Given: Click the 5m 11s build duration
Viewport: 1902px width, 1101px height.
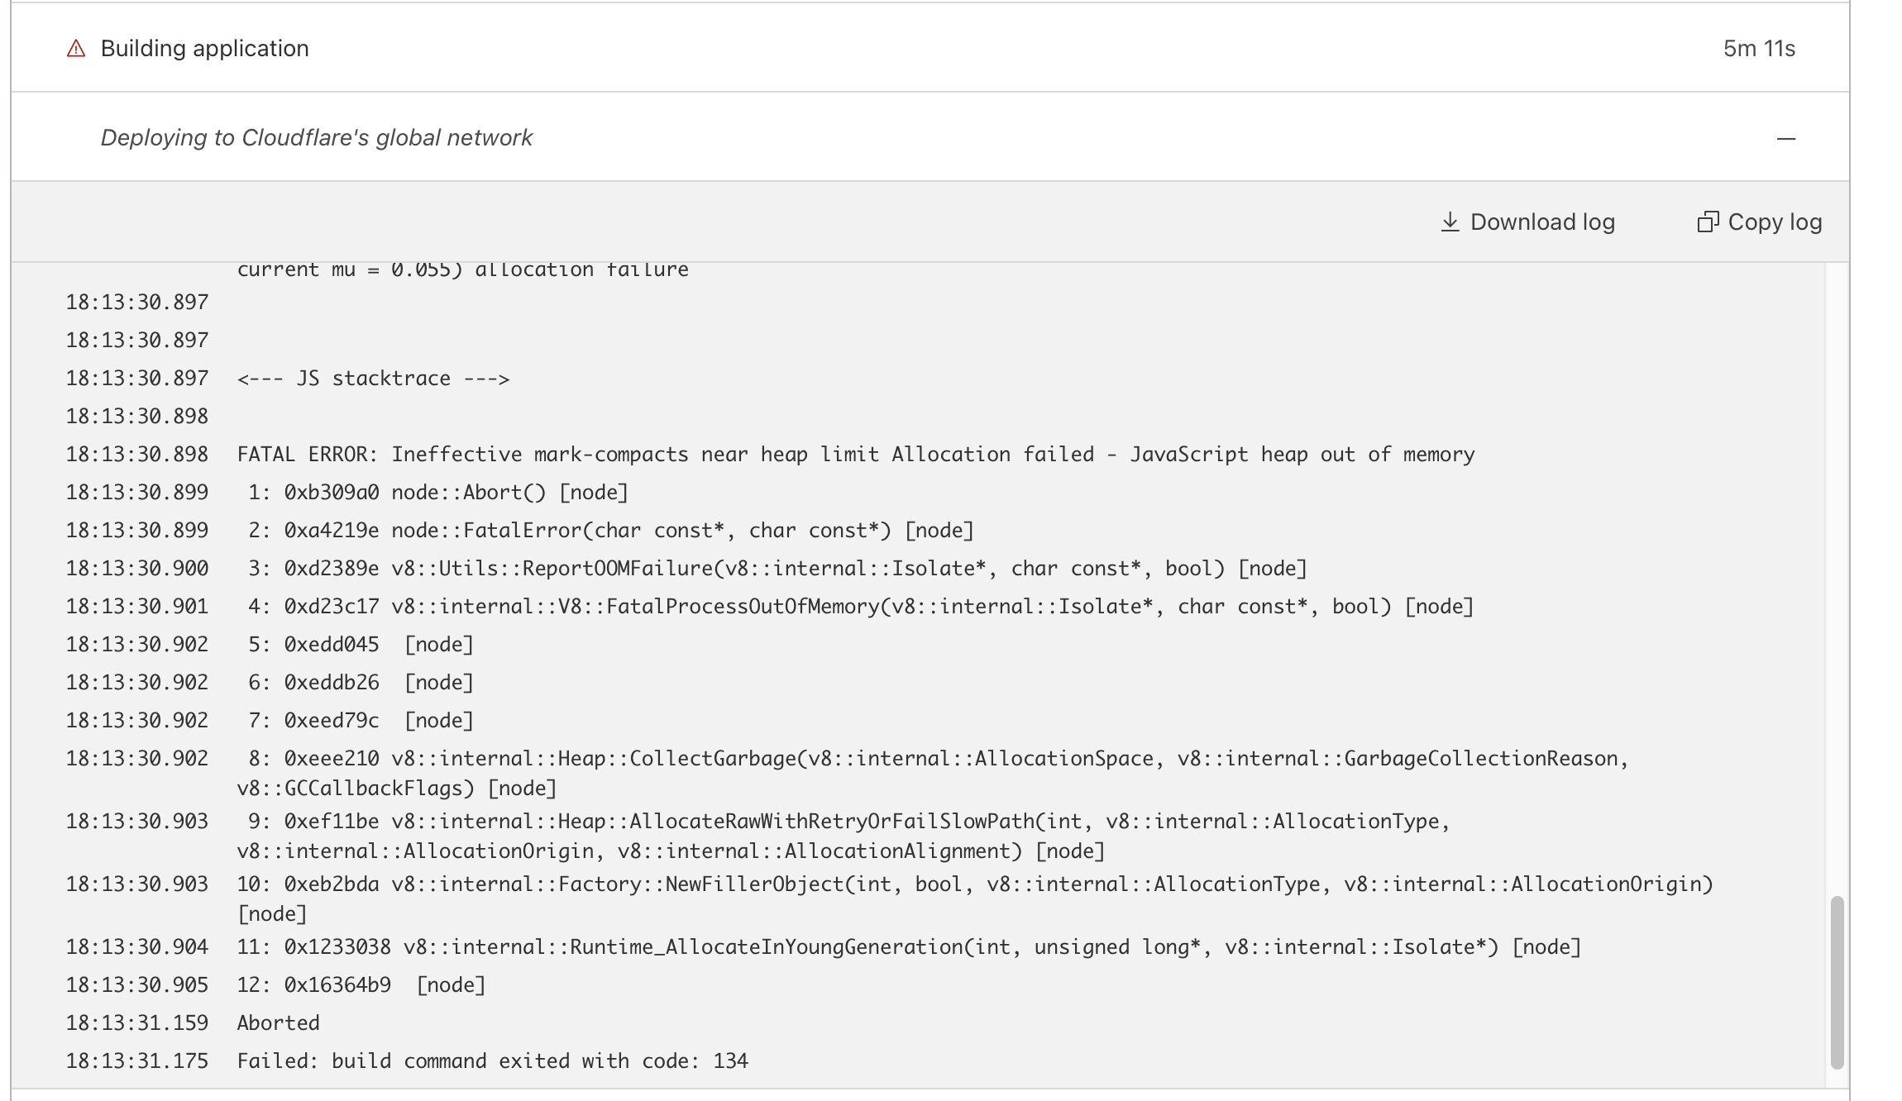Looking at the screenshot, I should (x=1759, y=49).
